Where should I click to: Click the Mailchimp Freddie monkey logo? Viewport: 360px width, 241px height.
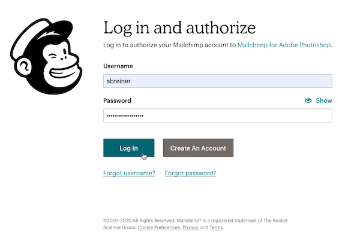(x=47, y=56)
